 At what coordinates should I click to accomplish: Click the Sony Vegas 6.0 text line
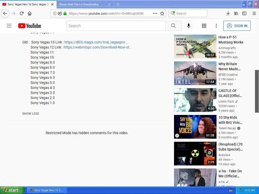coord(42,78)
